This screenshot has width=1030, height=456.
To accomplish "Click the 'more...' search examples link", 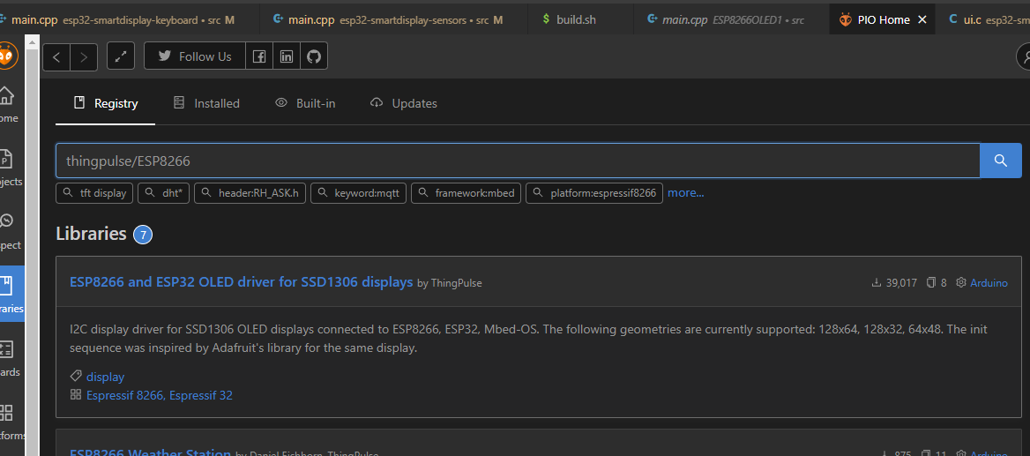I will point(685,192).
